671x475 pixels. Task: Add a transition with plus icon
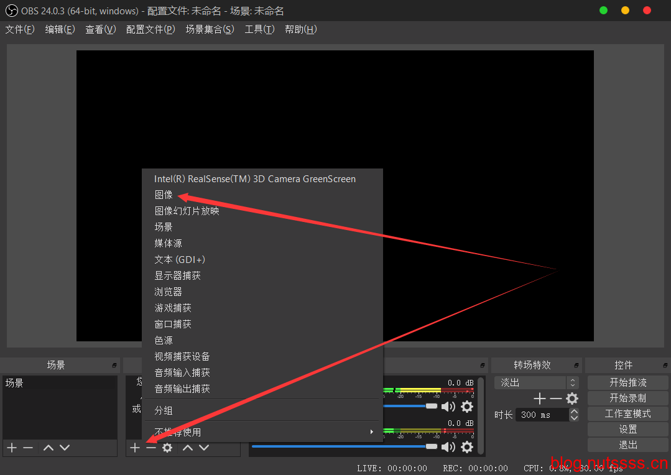[540, 399]
